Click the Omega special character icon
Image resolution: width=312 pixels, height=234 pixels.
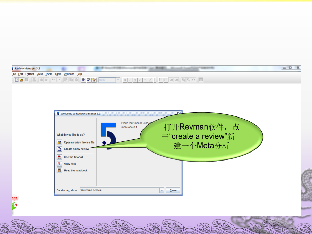click(193, 80)
